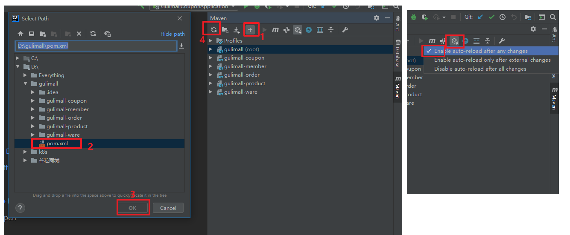The image size is (570, 235).
Task: Open path history arrow beside path field
Action: (181, 46)
